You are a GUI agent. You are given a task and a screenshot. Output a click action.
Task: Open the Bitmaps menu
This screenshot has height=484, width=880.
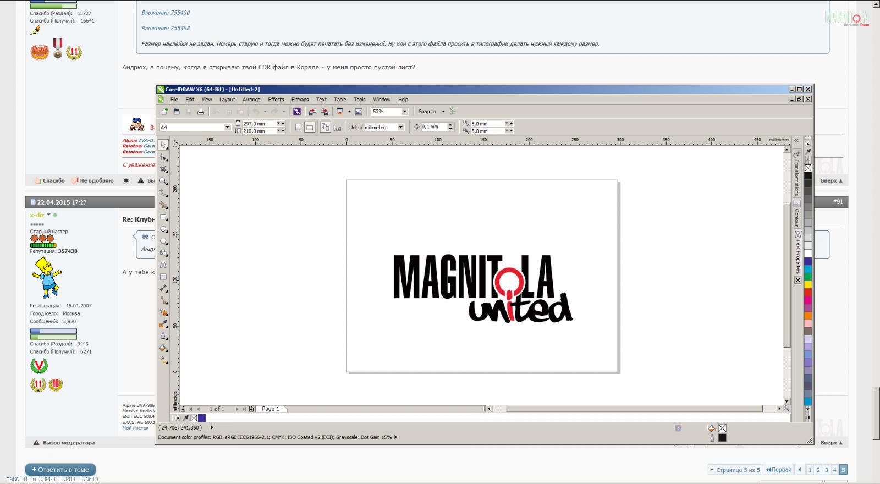(300, 100)
